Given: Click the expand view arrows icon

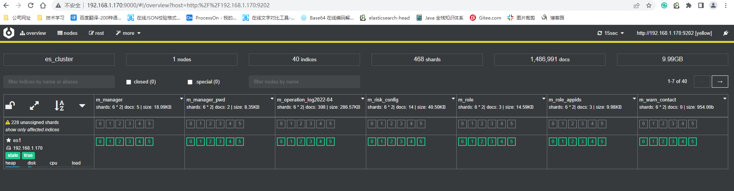Looking at the screenshot, I should tap(35, 106).
